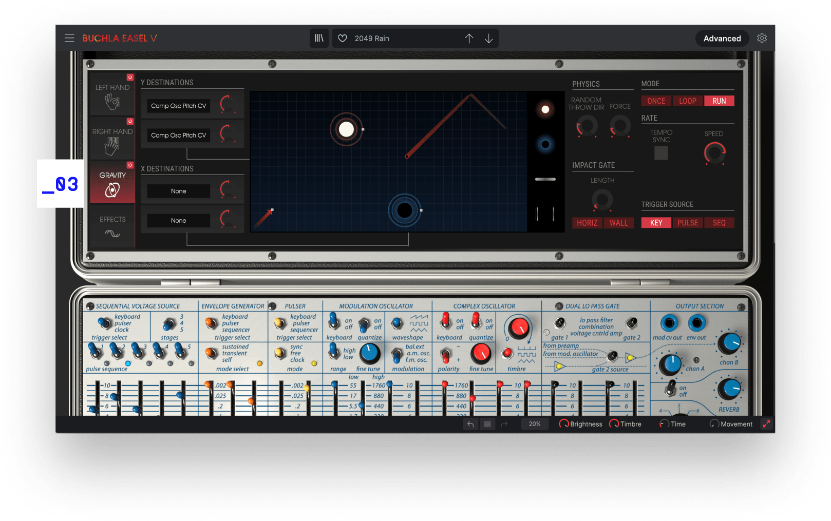Select LOOP mode

pyautogui.click(x=688, y=101)
